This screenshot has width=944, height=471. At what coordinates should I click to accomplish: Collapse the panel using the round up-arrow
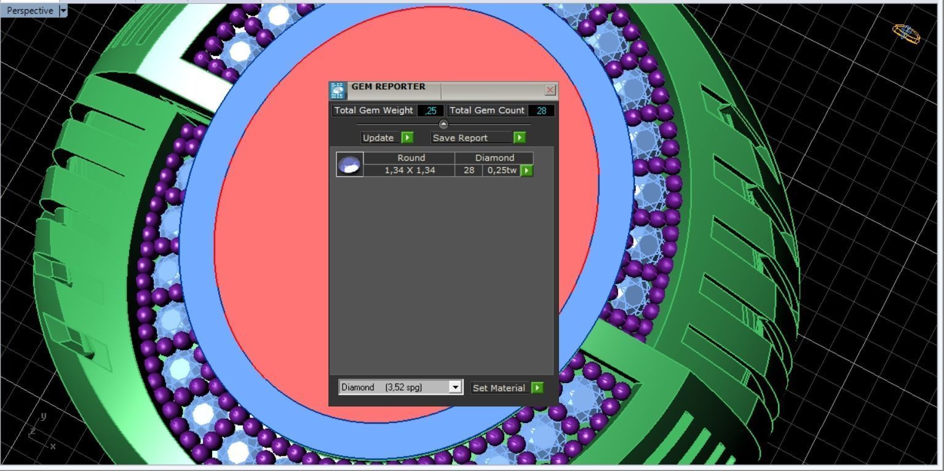click(x=444, y=124)
